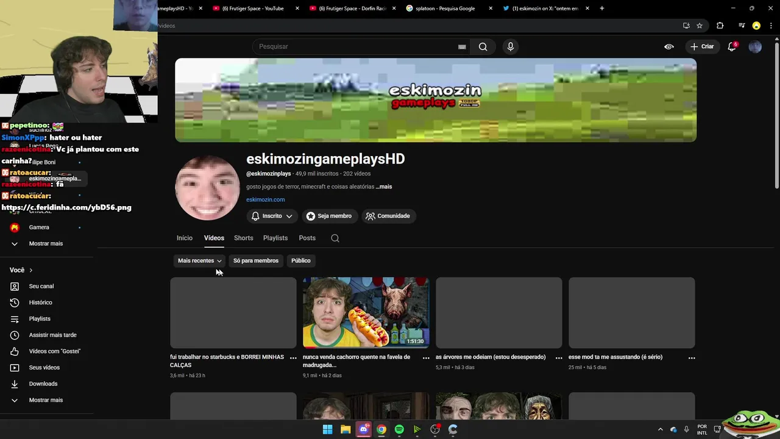
Task: Open the Posts tab
Action: coord(307,238)
